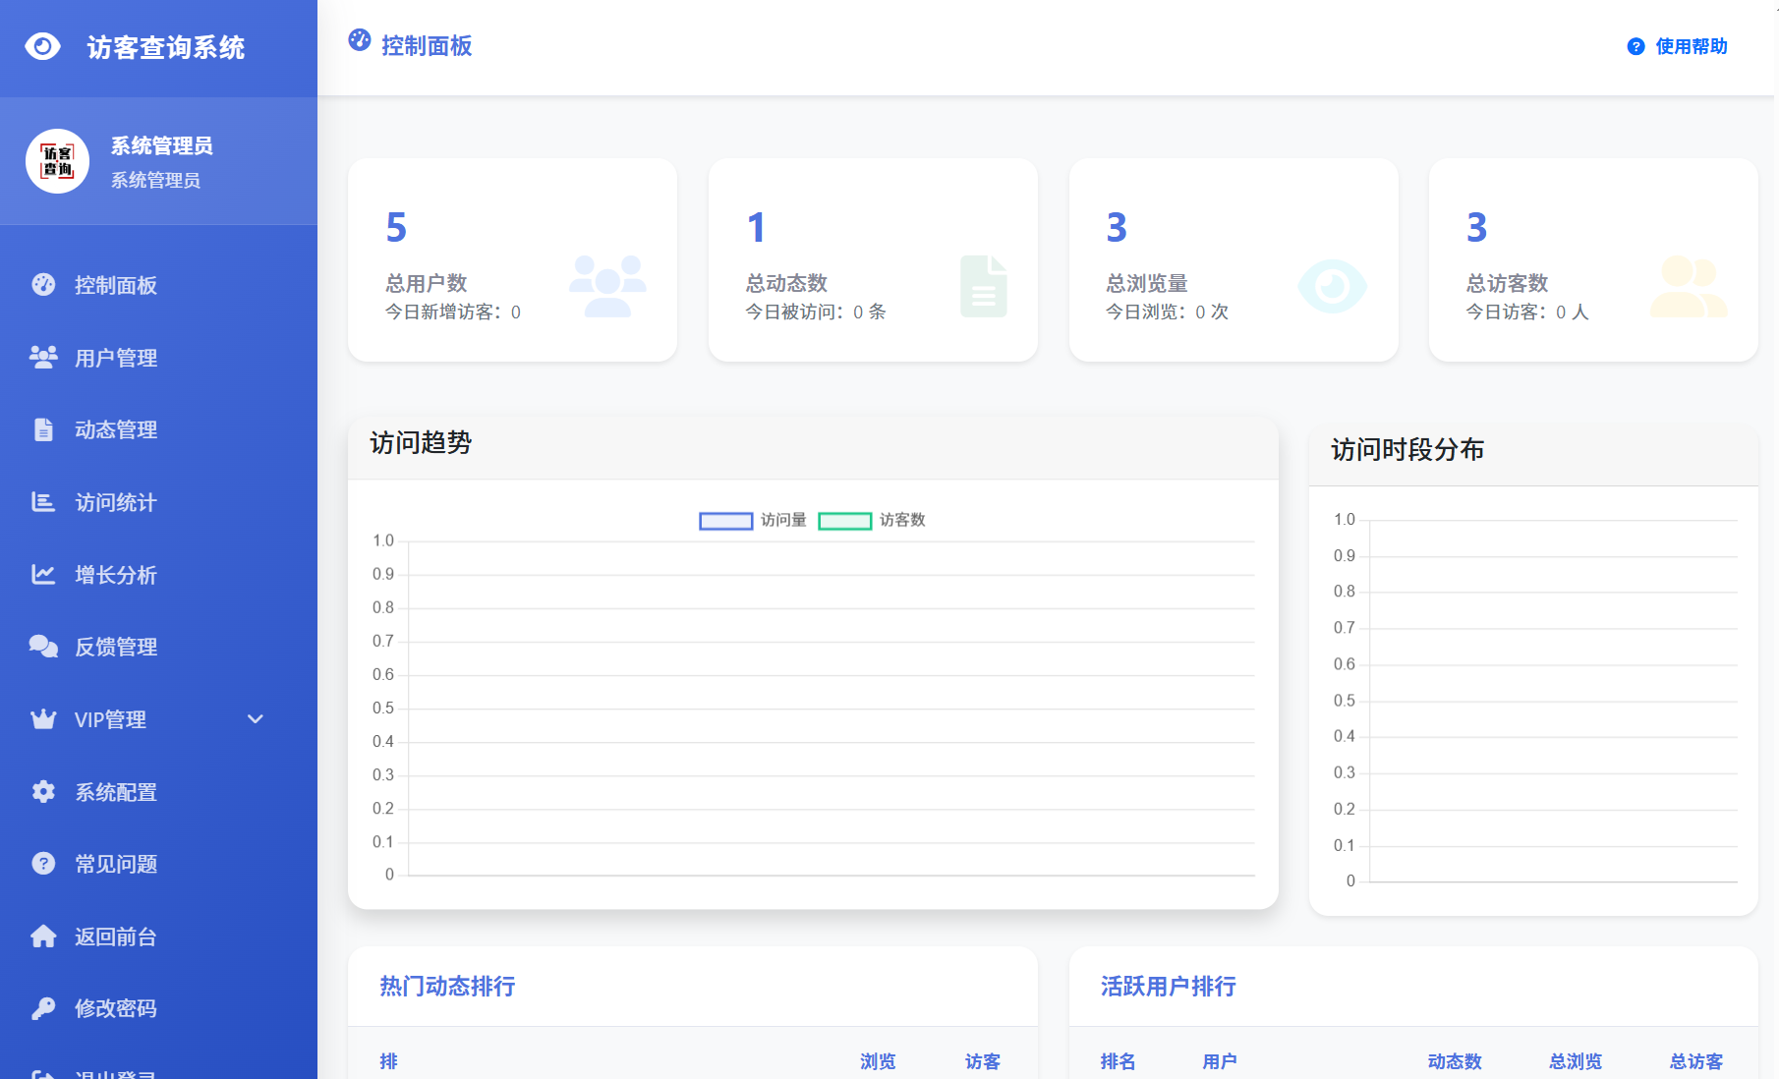
Task: Click the users icon on 总用户数 card
Action: tap(607, 286)
